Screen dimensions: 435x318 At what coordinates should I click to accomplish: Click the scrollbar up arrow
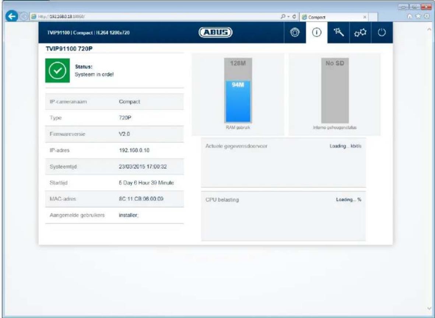pyautogui.click(x=430, y=29)
